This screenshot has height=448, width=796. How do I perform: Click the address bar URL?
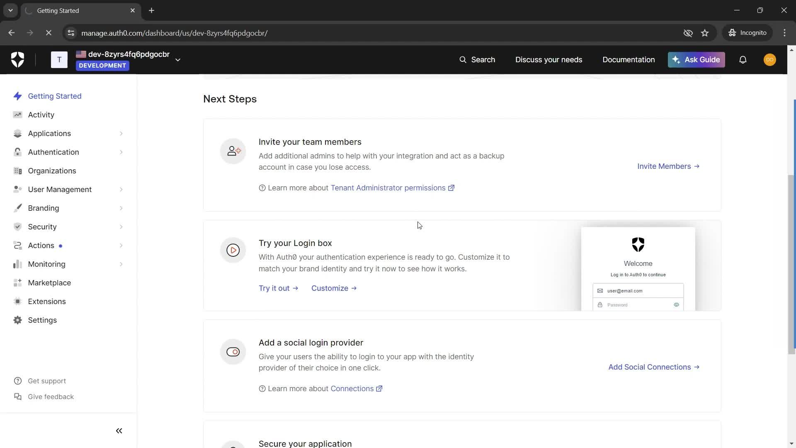click(x=174, y=33)
